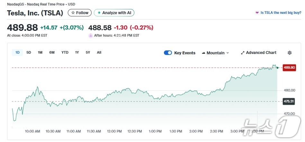Image resolution: width=305 pixels, height=142 pixels.
Task: Show the 5Y chart range
Action: coord(88,52)
